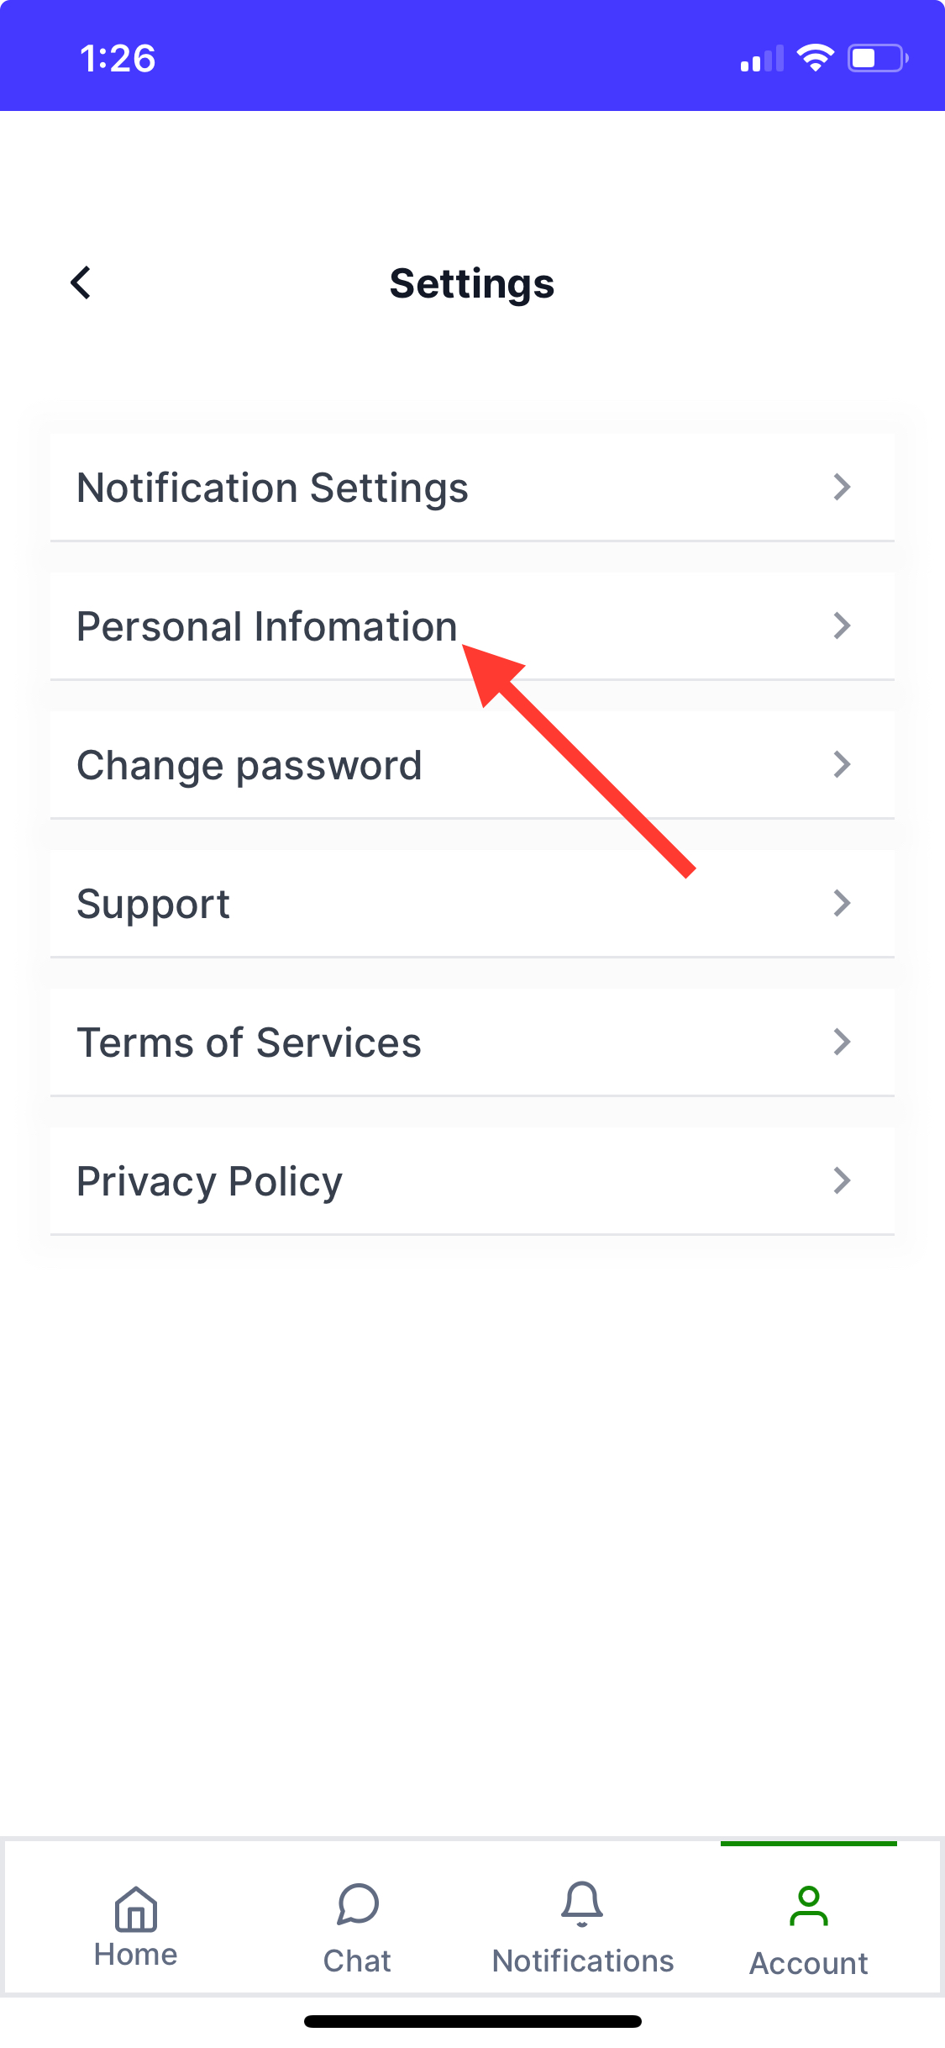Tap the back arrow icon
This screenshot has height=2048, width=945.
click(x=81, y=283)
